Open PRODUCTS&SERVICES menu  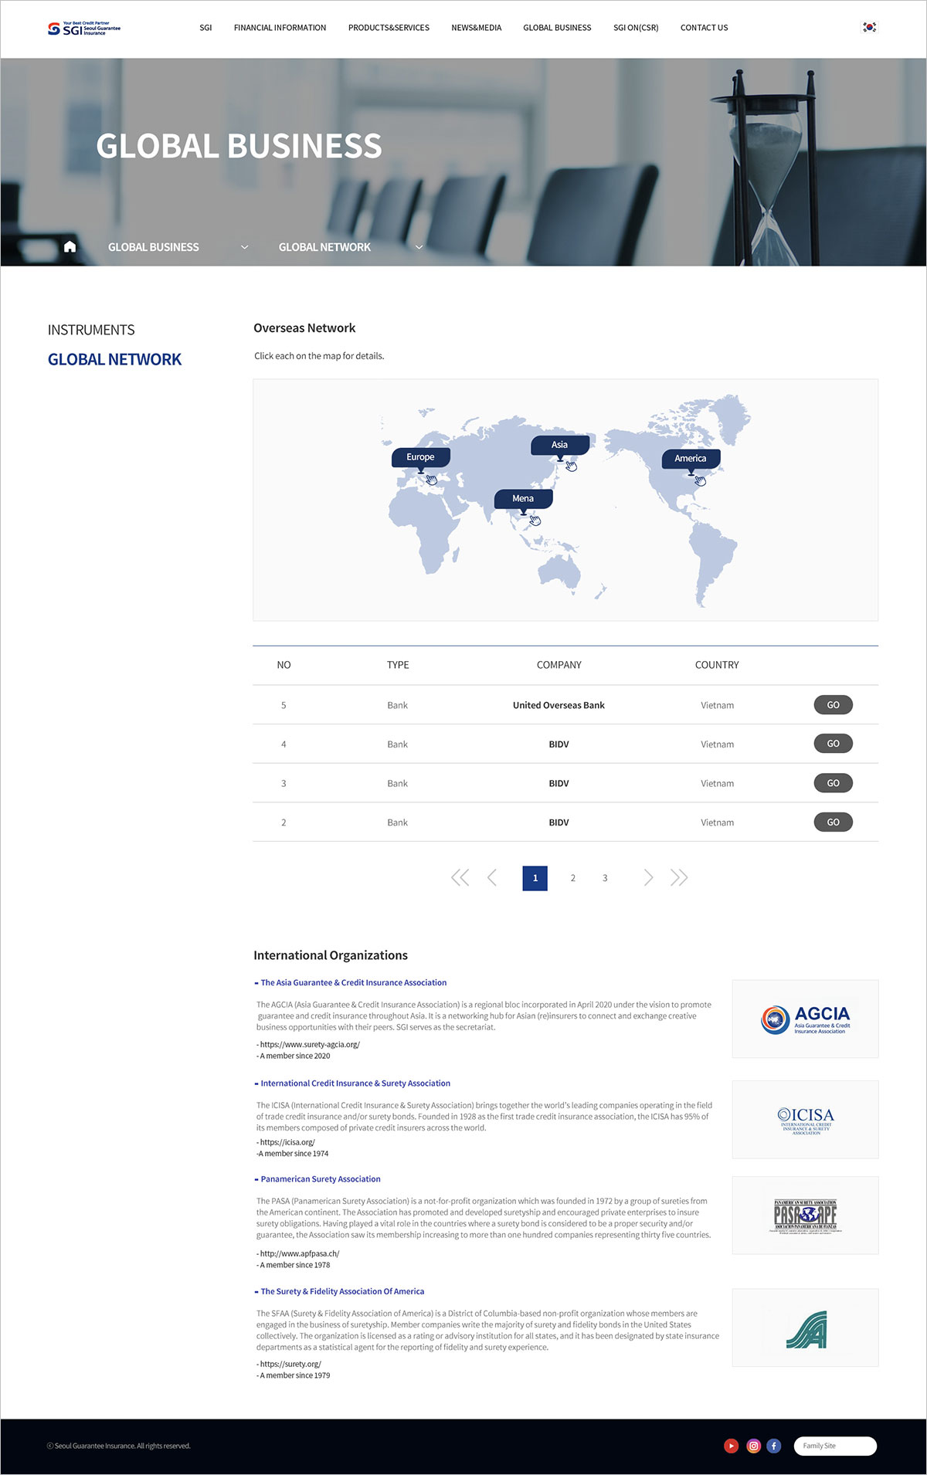point(389,28)
